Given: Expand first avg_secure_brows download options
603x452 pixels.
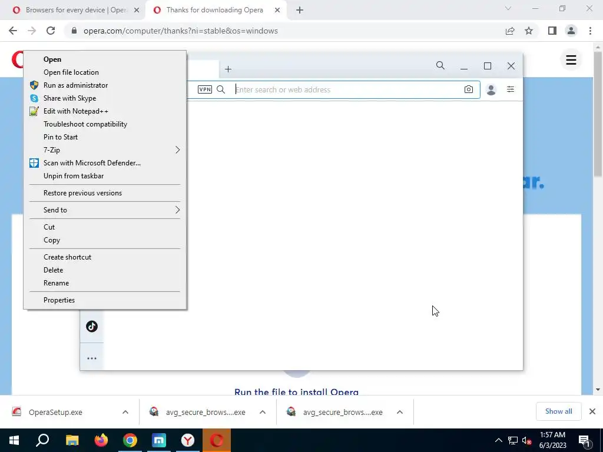Looking at the screenshot, I should [x=263, y=412].
